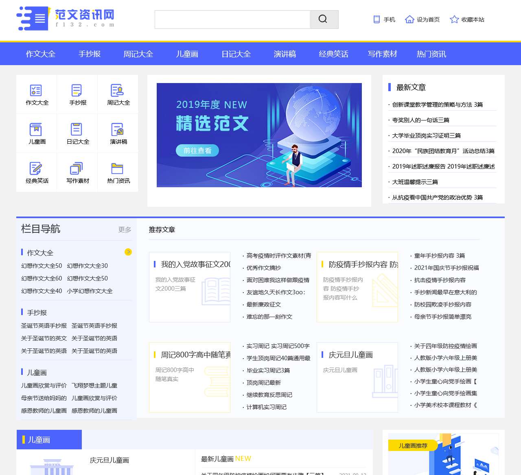Viewport: 521px width, 475px height.
Task: Open 从抗疫看中国共产党的政治优势 article
Action: [x=438, y=197]
